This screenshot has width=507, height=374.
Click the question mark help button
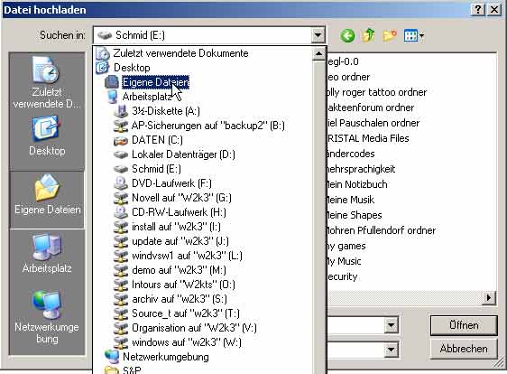[478, 10]
